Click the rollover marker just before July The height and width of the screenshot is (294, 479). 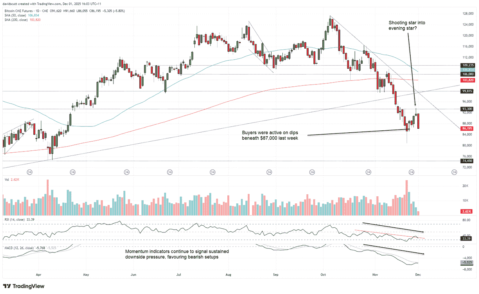tap(170, 172)
